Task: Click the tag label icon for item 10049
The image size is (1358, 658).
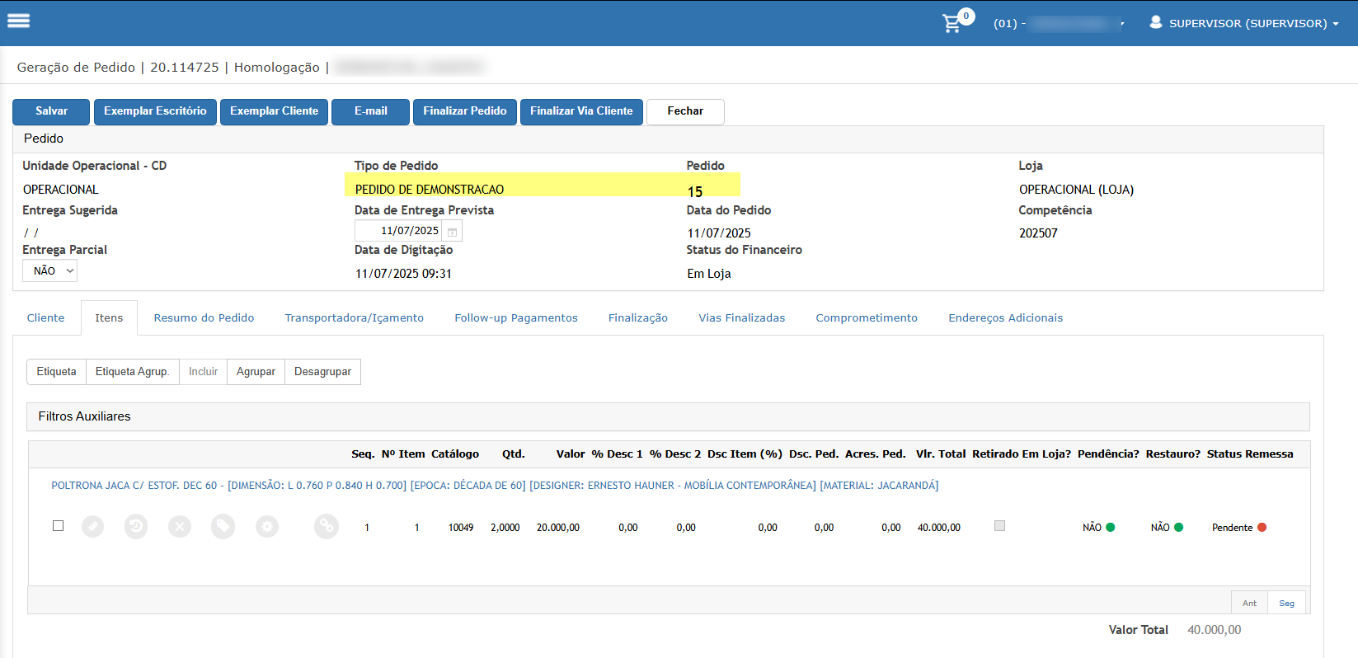Action: (223, 526)
